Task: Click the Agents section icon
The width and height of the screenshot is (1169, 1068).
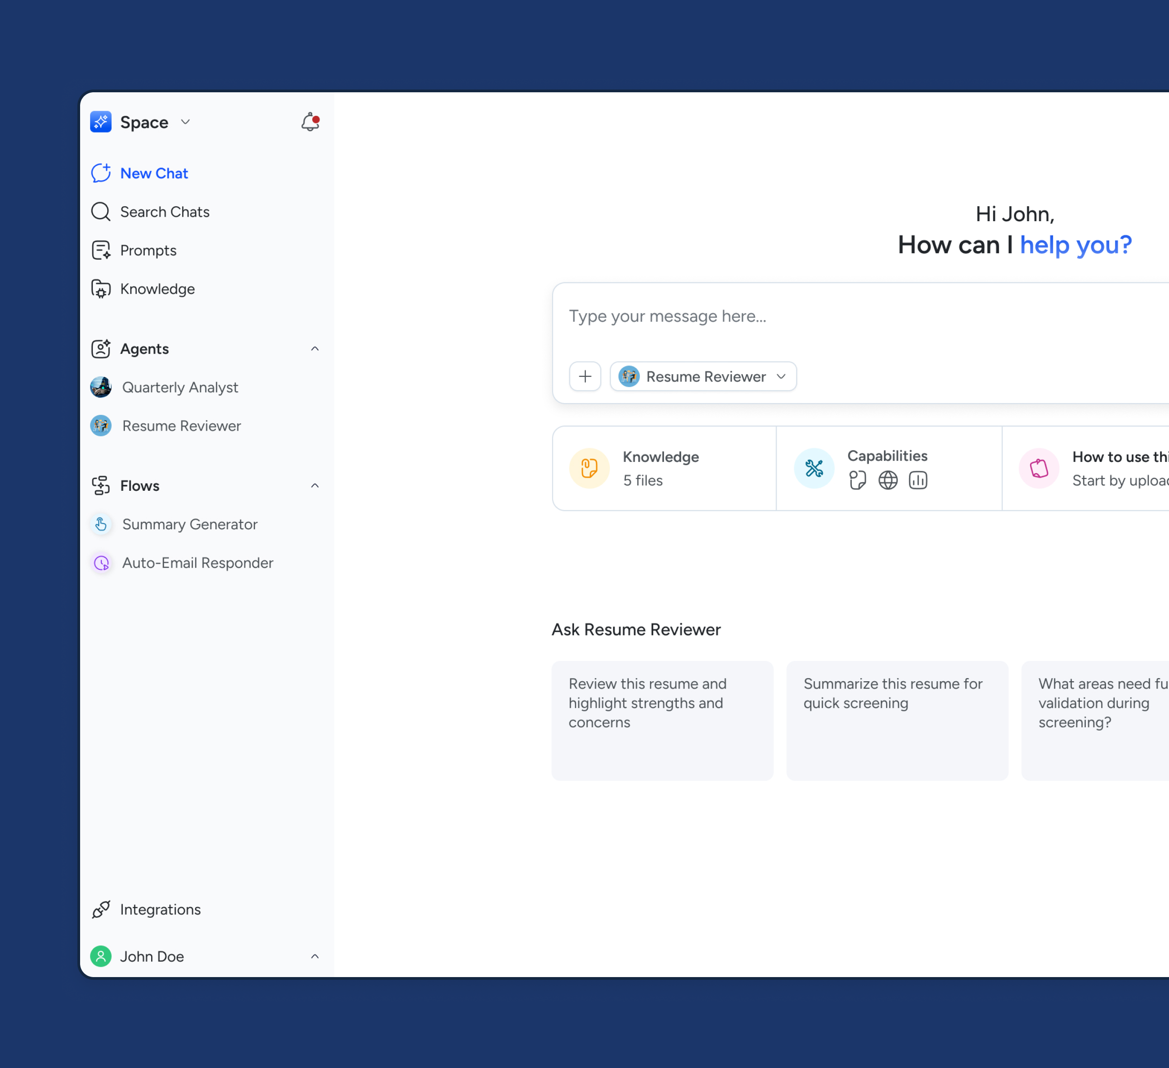Action: point(101,348)
